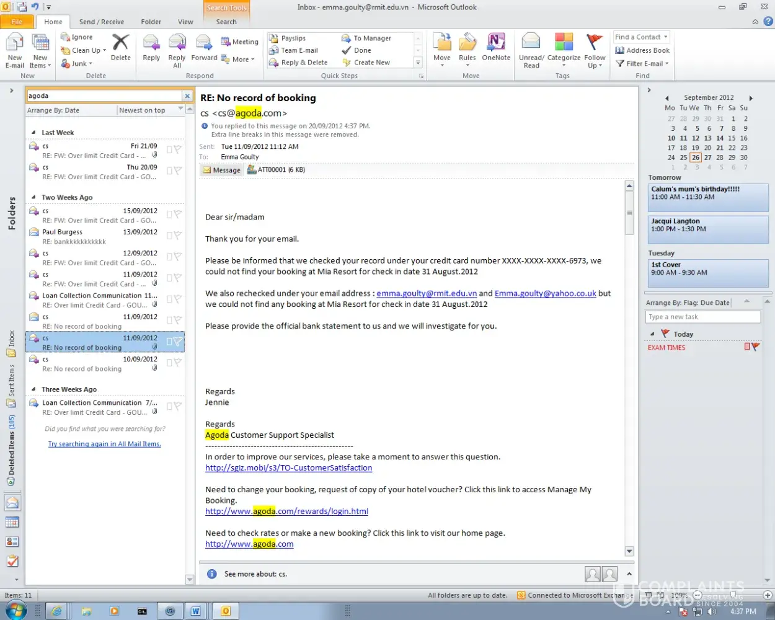This screenshot has height=620, width=775.
Task: Open the View ribbon tab
Action: pos(185,22)
